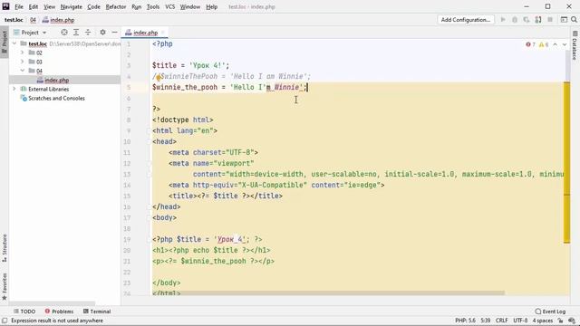
Task: Click the Debug bug icon in toolbar
Action: 515,20
